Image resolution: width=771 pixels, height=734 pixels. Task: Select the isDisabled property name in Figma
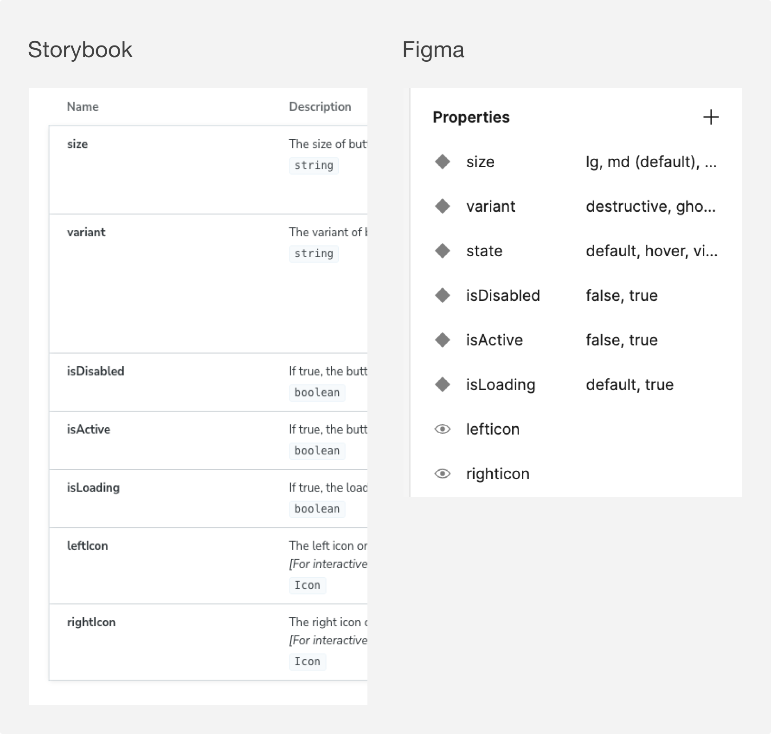point(503,295)
